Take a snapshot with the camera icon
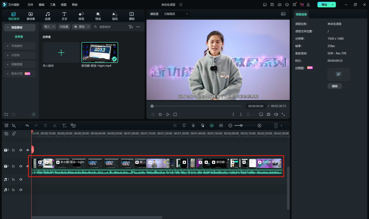Screen dimensions: 369x219 268,114
